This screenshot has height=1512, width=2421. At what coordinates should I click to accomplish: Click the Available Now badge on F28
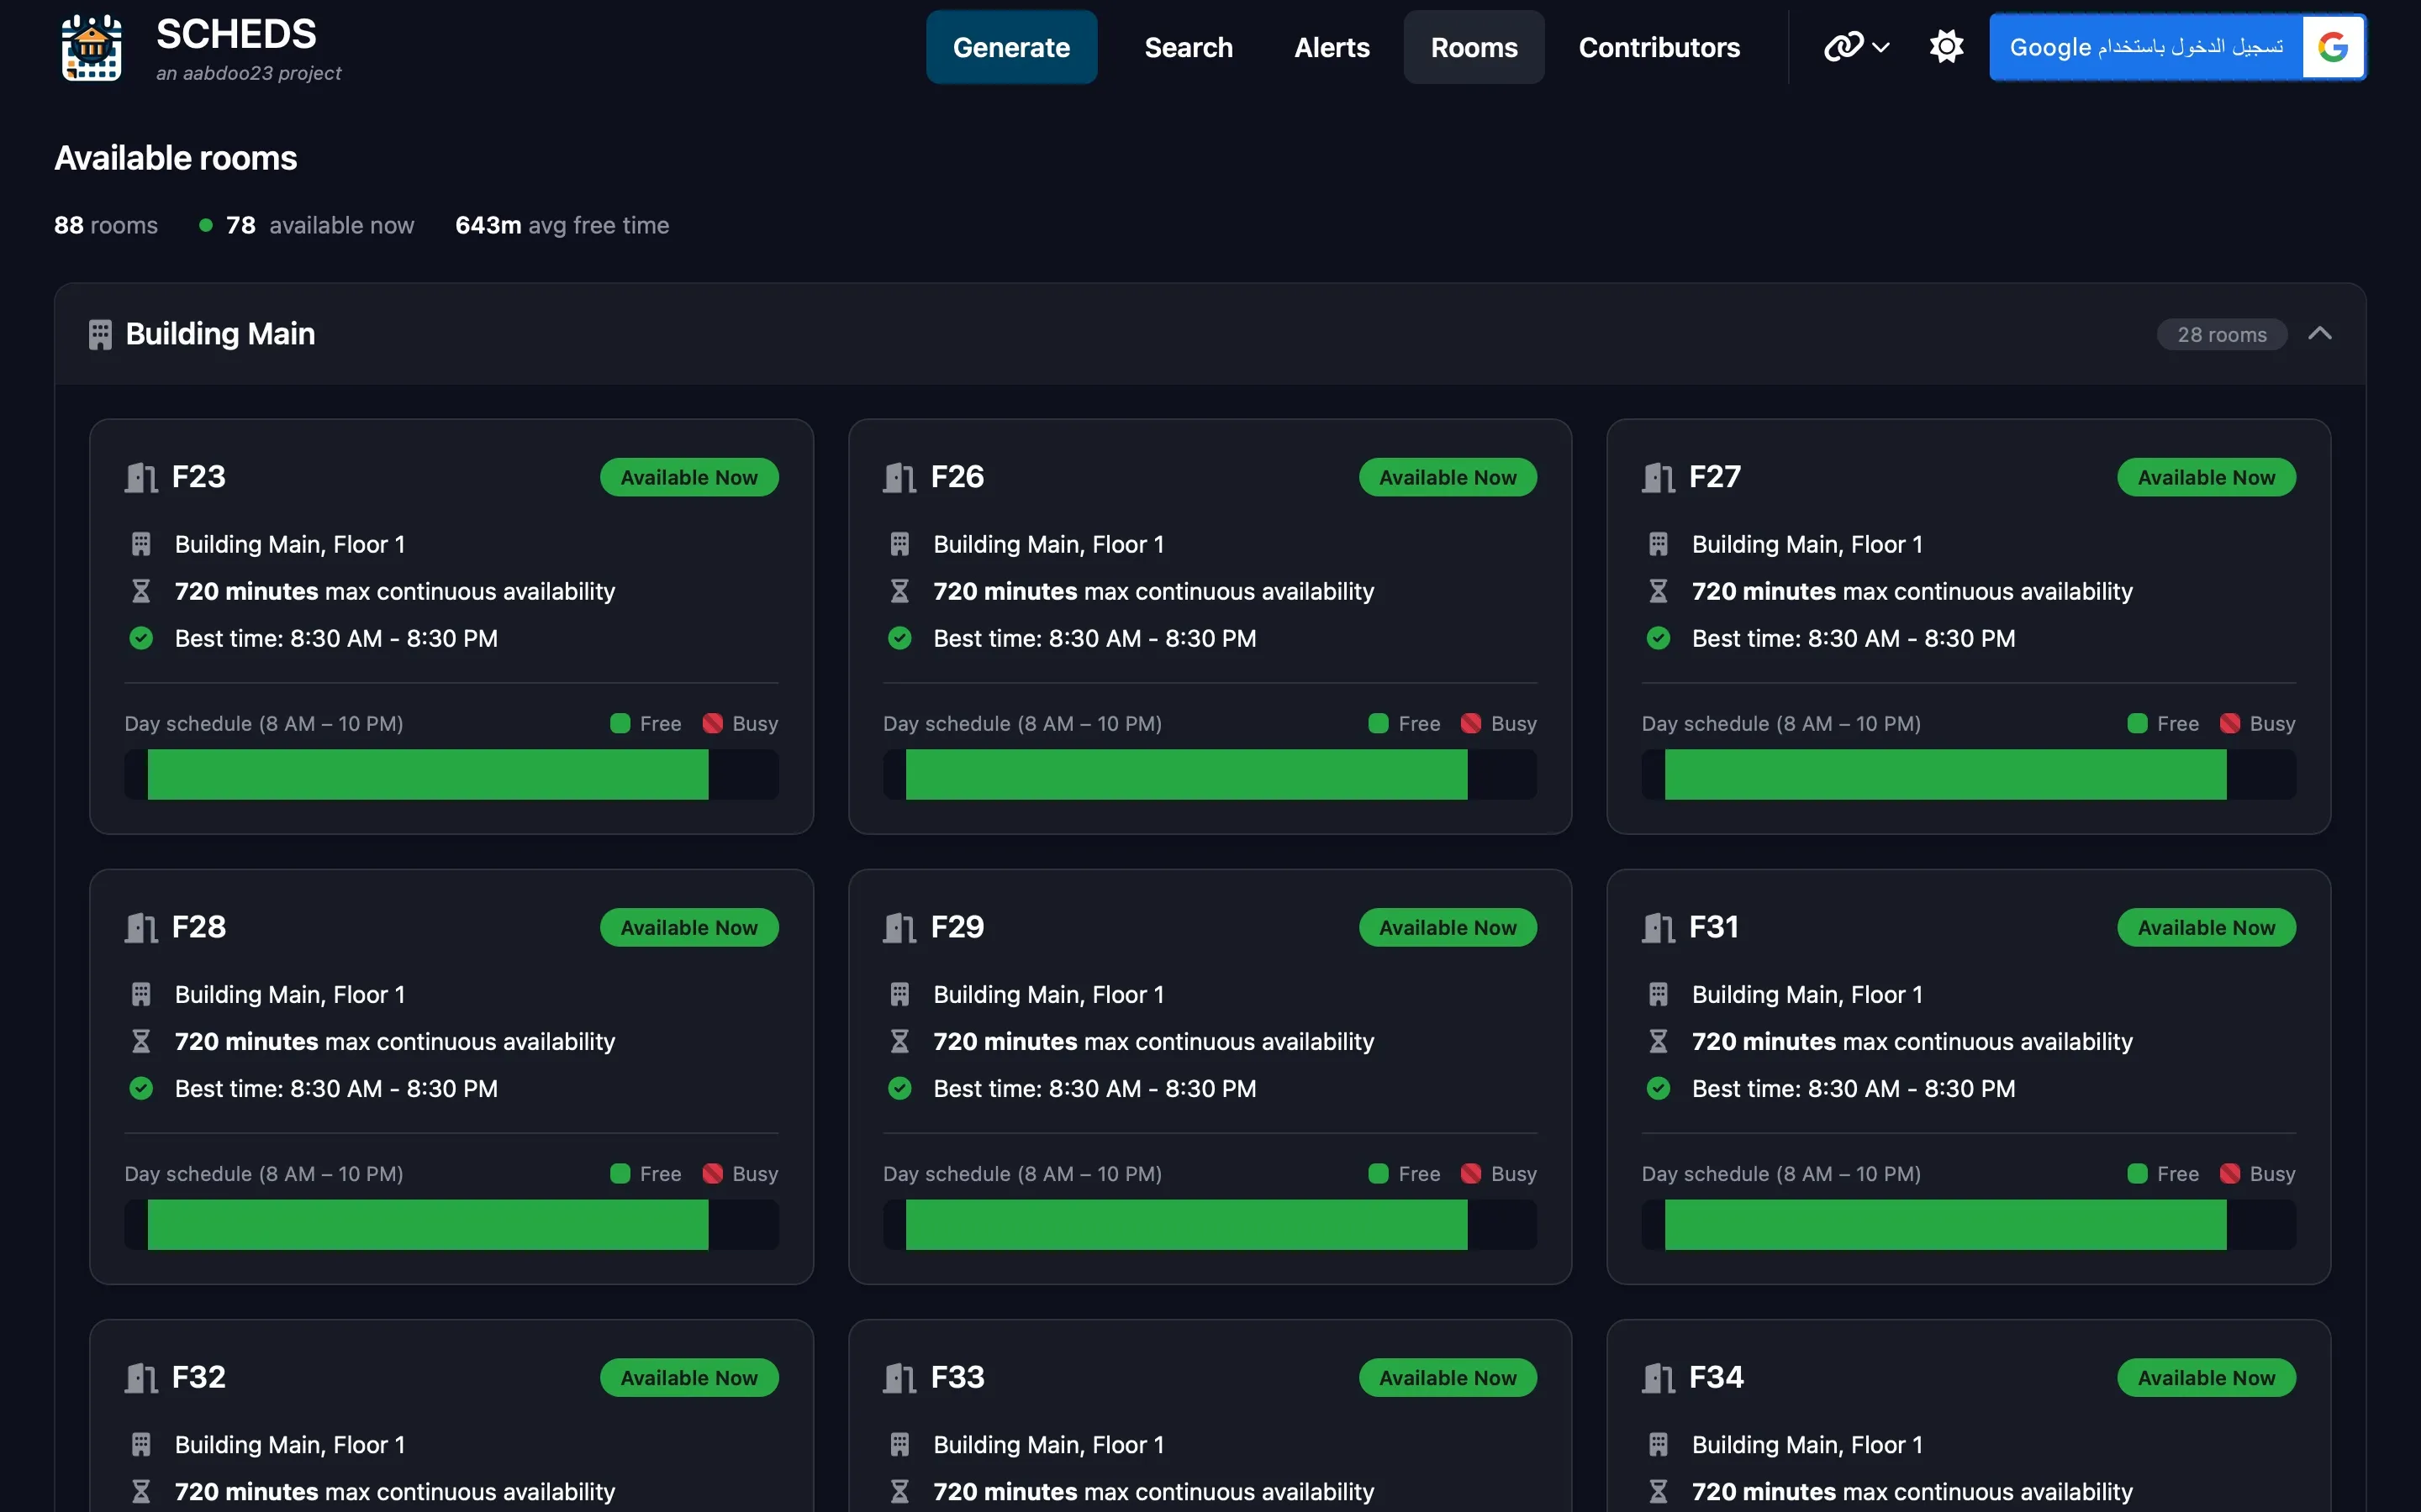pos(689,927)
